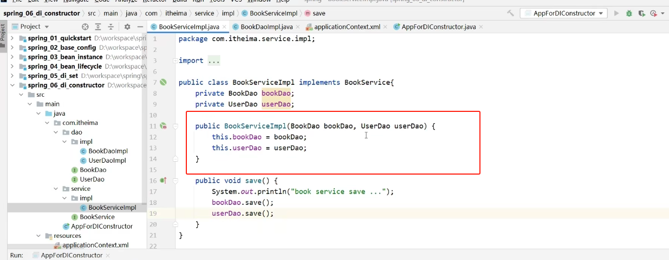Screen dimensions: 669x260
Task: Place the cursor on "userDao.save();" line 19
Action: click(x=243, y=214)
